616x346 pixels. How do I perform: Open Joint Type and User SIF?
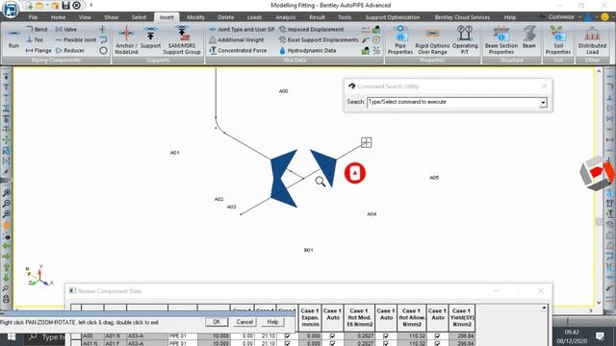point(242,30)
